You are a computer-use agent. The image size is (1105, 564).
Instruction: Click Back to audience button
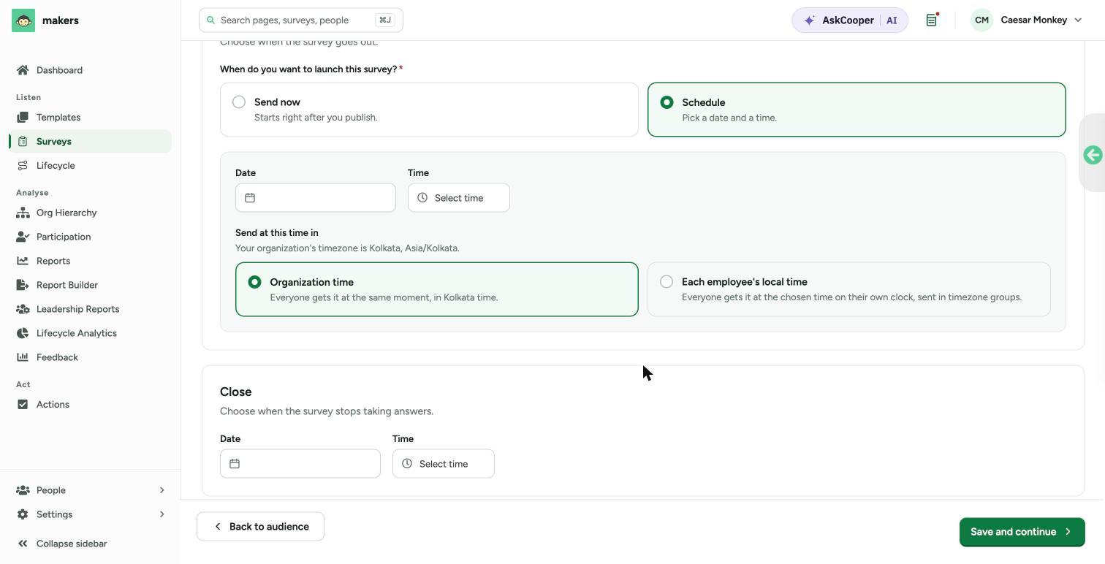click(x=260, y=527)
